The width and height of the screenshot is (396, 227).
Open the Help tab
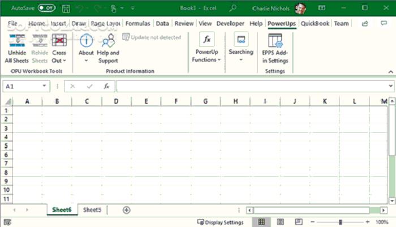pos(256,24)
